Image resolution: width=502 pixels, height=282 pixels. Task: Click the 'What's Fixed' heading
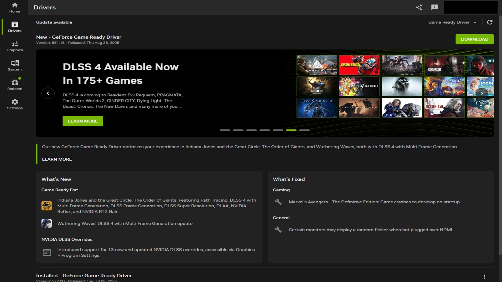pyautogui.click(x=289, y=179)
